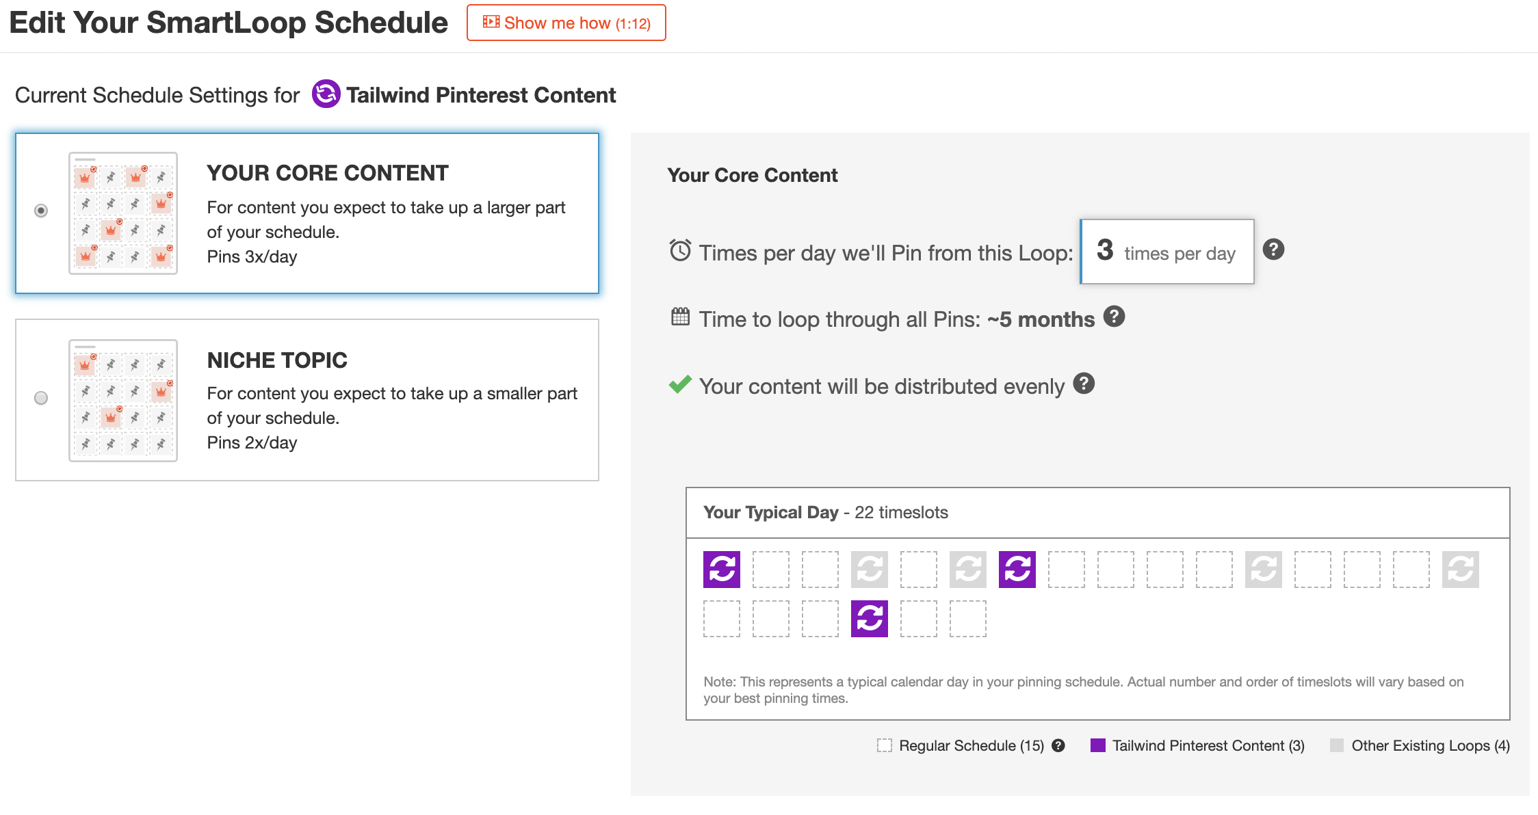1538x815 pixels.
Task: Click the first gray loop timeslot in first row
Action: pos(870,570)
